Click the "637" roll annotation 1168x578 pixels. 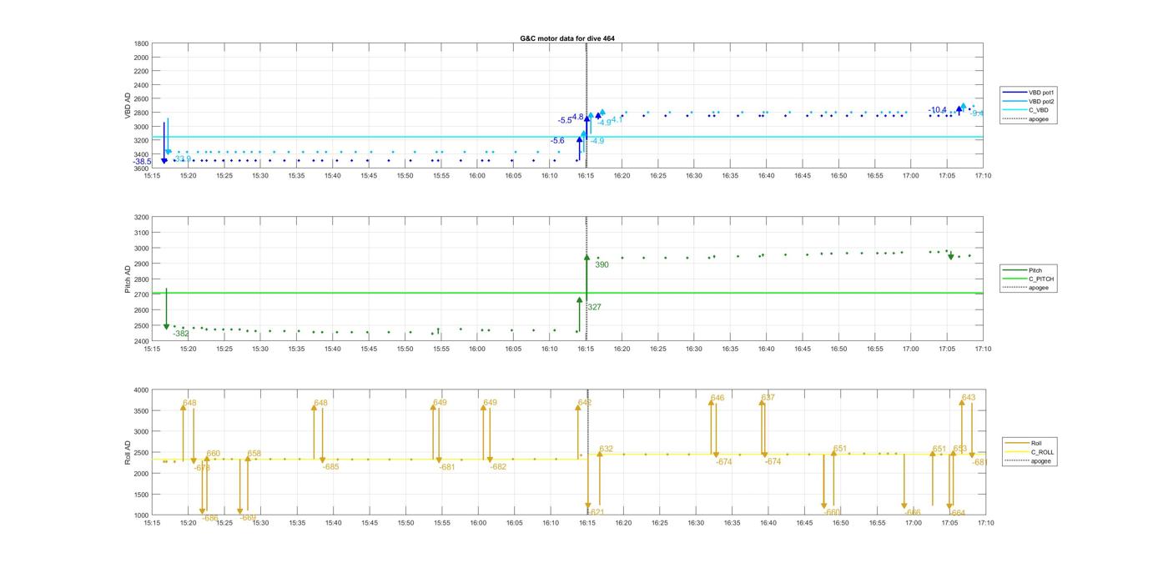pyautogui.click(x=768, y=398)
